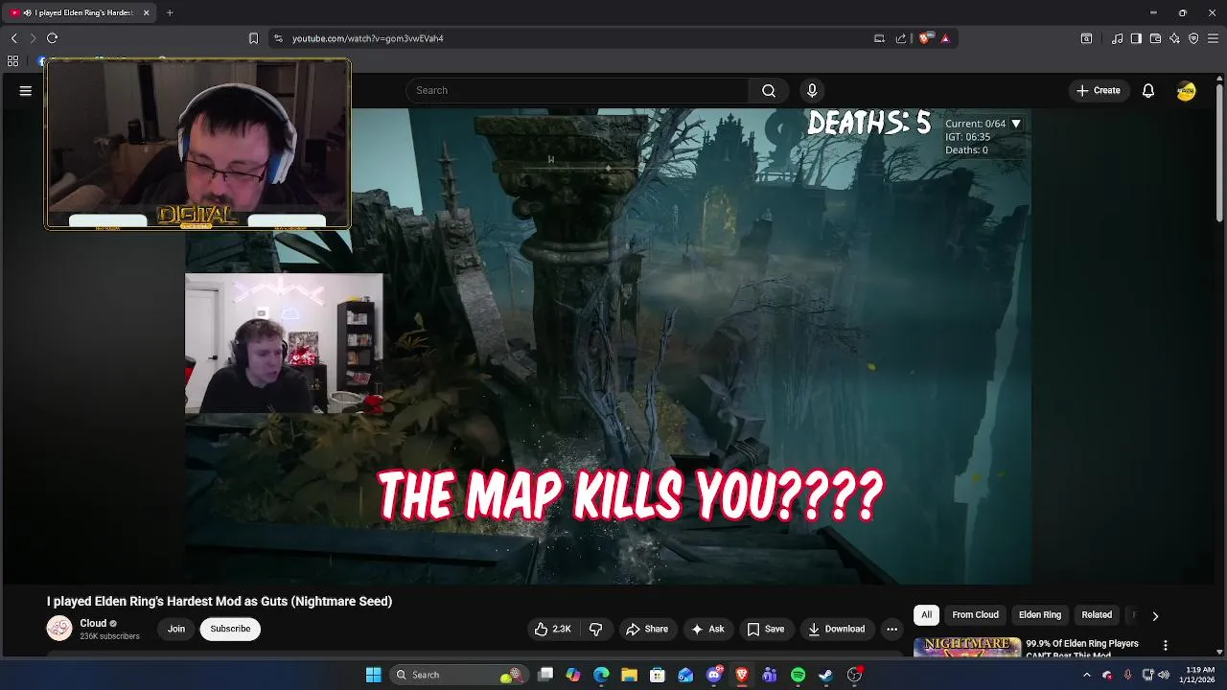This screenshot has height=690, width=1227.
Task: Download this video
Action: 837,629
